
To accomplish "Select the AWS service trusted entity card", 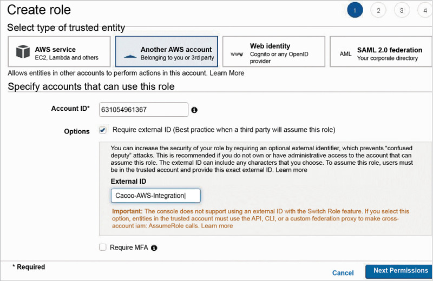I will [59, 52].
